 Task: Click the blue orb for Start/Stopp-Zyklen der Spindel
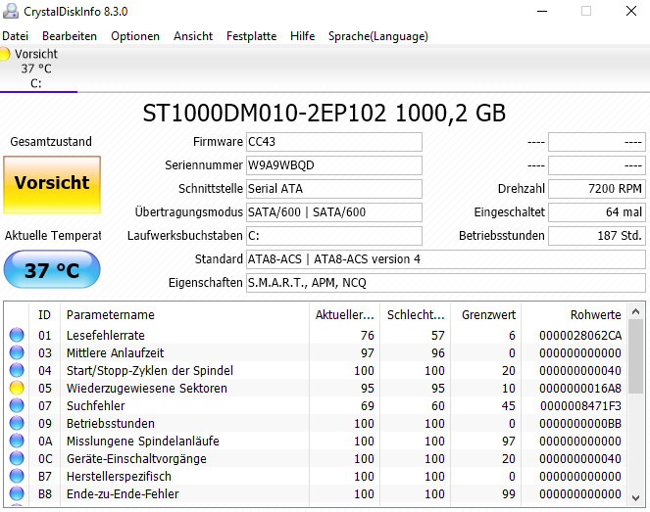coord(17,370)
